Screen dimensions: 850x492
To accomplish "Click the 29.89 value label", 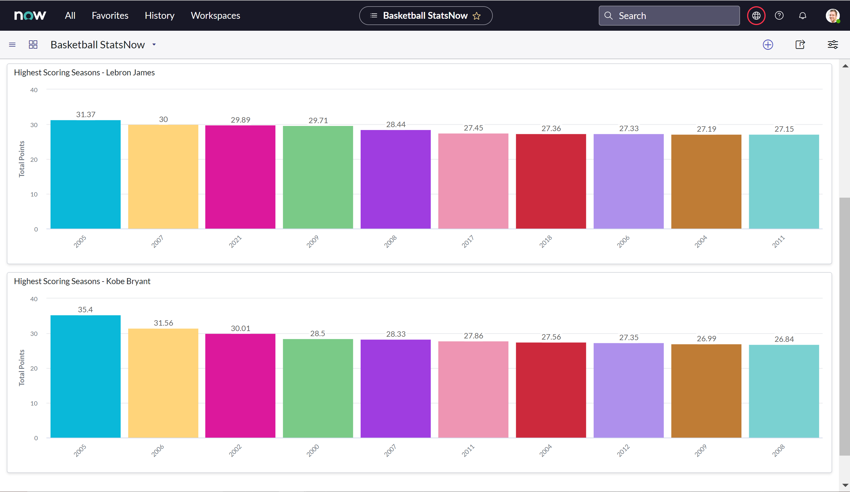I will point(240,120).
